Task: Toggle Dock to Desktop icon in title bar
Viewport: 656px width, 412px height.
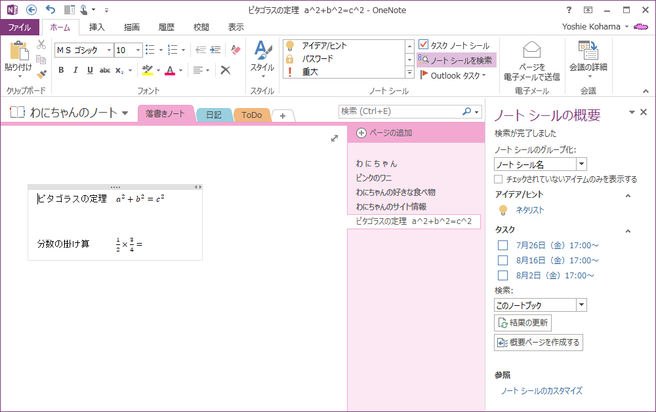Action: 69,10
